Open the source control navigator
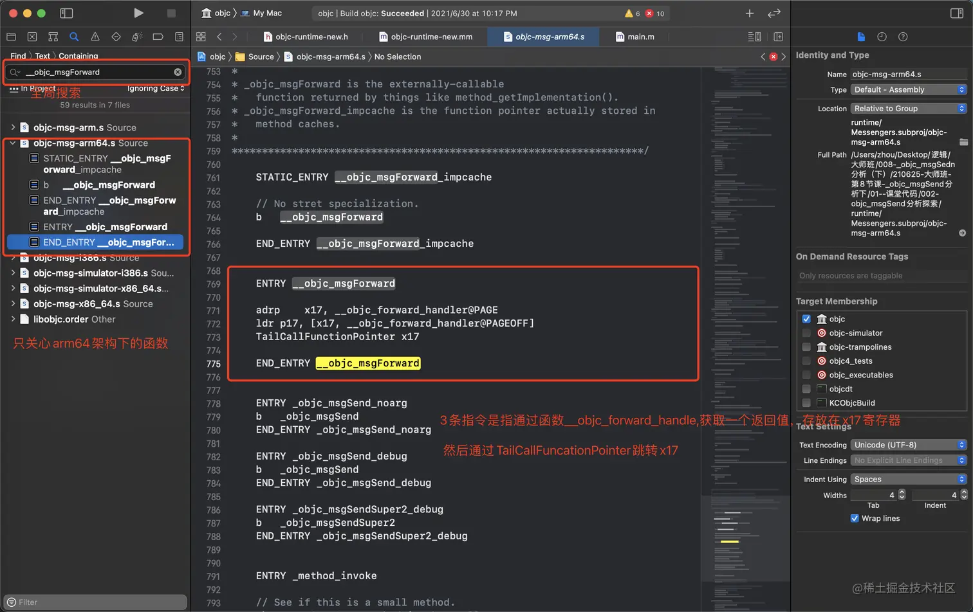The width and height of the screenshot is (973, 612). 32,37
